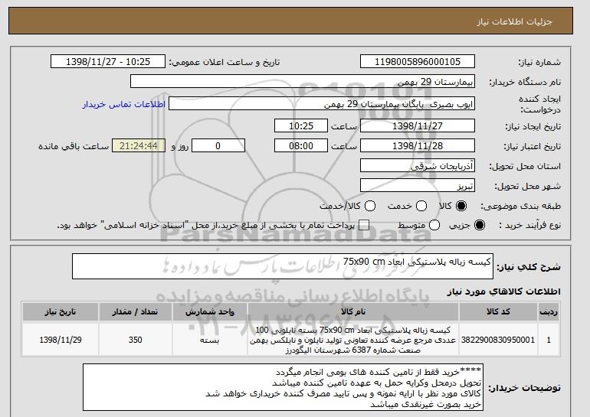Viewport: 590px width, 417px height.
Task: Click the buyer notes box توضیحات خریدار
Action: tap(283, 387)
